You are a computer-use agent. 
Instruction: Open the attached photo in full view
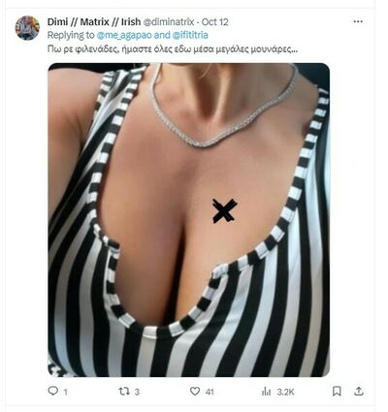(x=189, y=220)
